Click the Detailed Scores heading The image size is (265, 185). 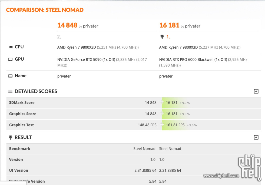coord(36,91)
